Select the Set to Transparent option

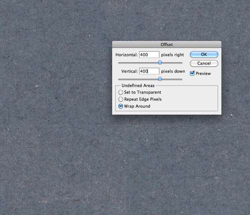point(120,92)
